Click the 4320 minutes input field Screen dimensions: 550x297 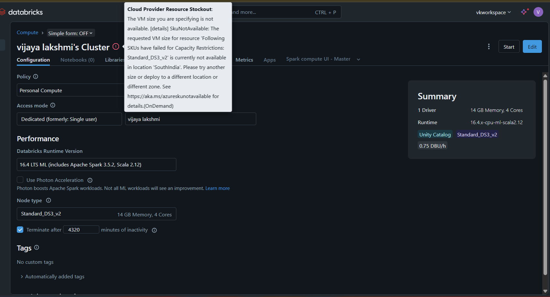tap(81, 230)
